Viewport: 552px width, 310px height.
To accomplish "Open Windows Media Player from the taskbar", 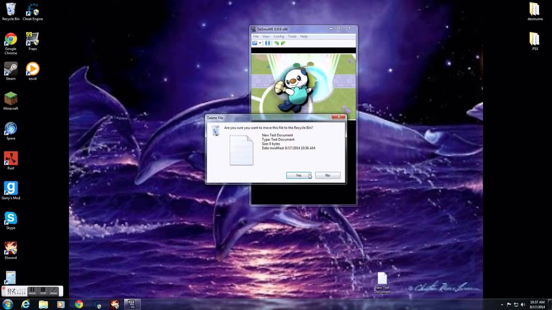I will [x=61, y=304].
